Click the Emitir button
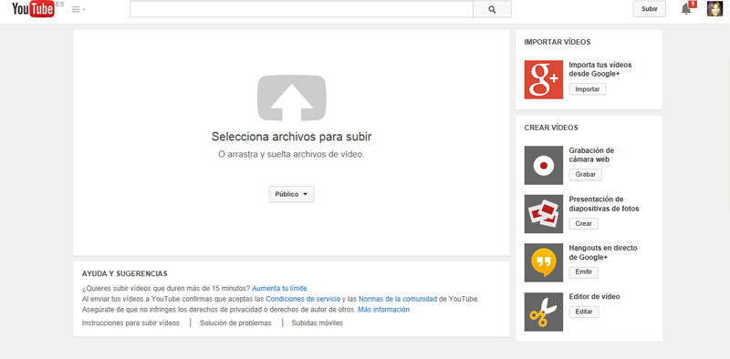The image size is (730, 359). pos(583,272)
